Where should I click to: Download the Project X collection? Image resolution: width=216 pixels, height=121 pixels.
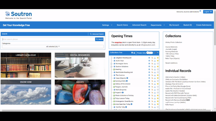pos(155,92)
